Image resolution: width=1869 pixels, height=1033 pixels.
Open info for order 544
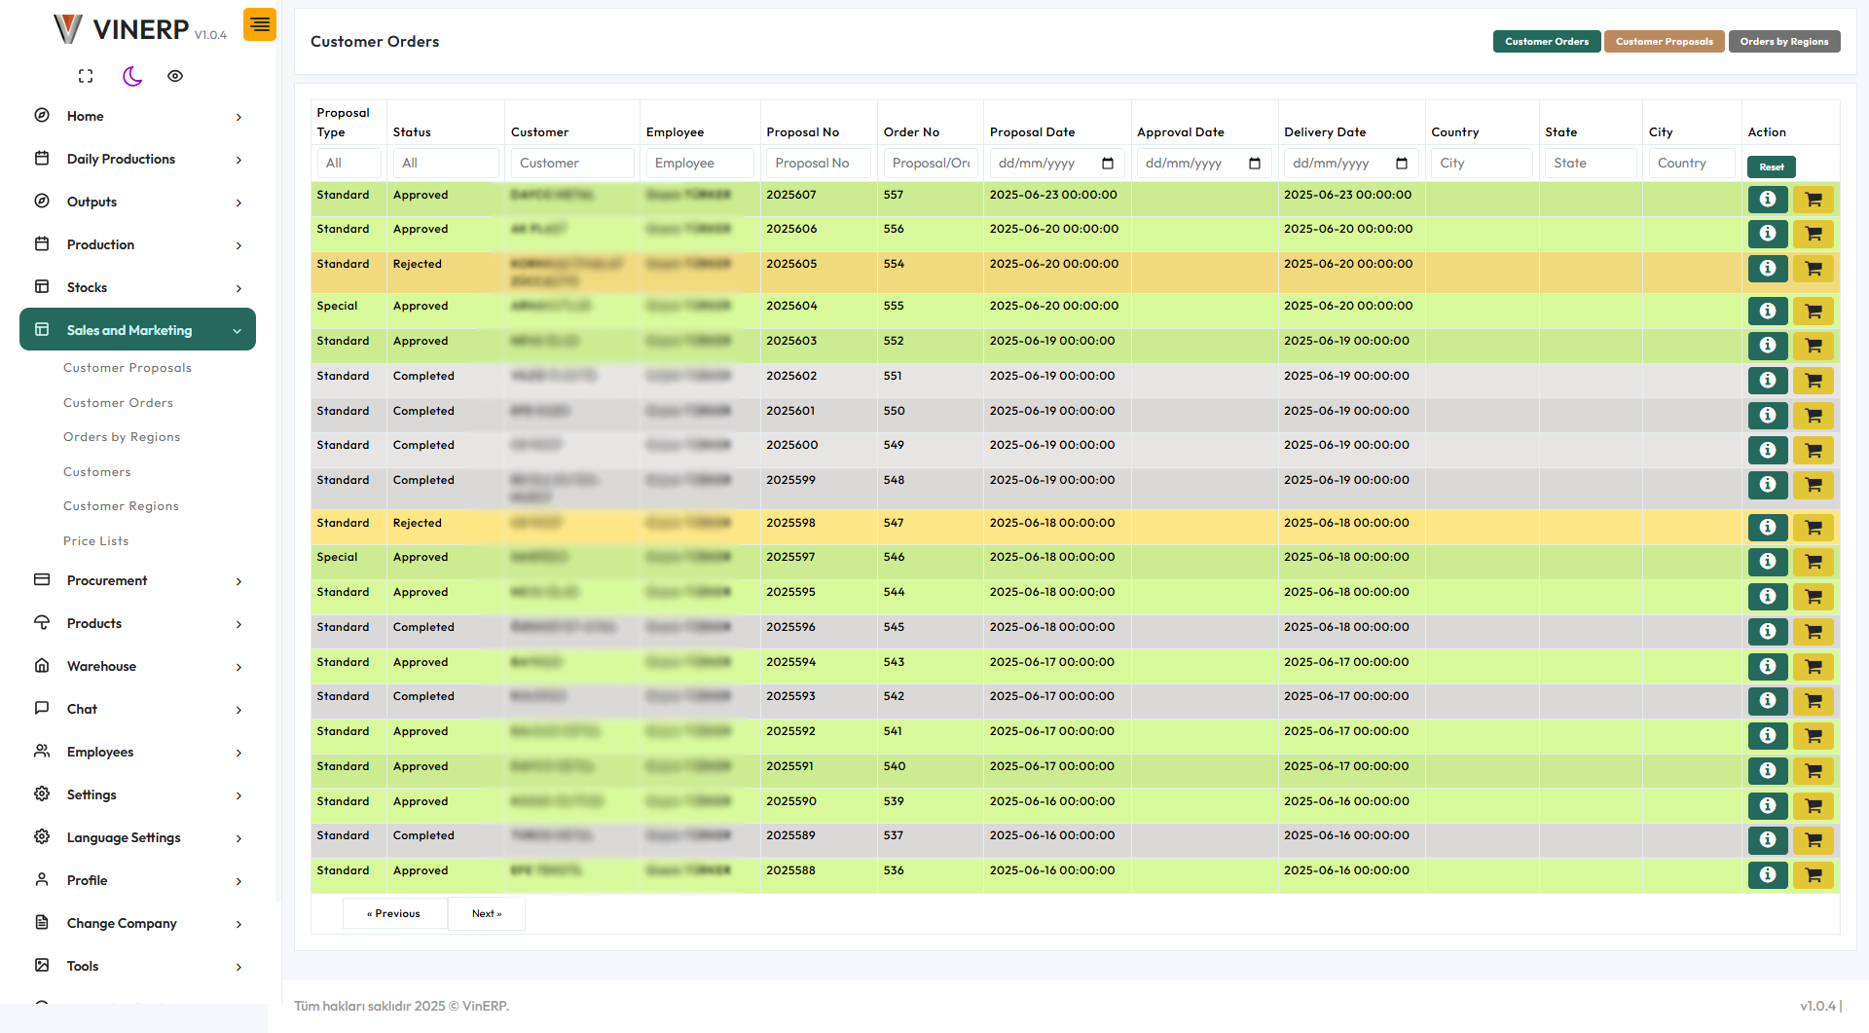1768,597
